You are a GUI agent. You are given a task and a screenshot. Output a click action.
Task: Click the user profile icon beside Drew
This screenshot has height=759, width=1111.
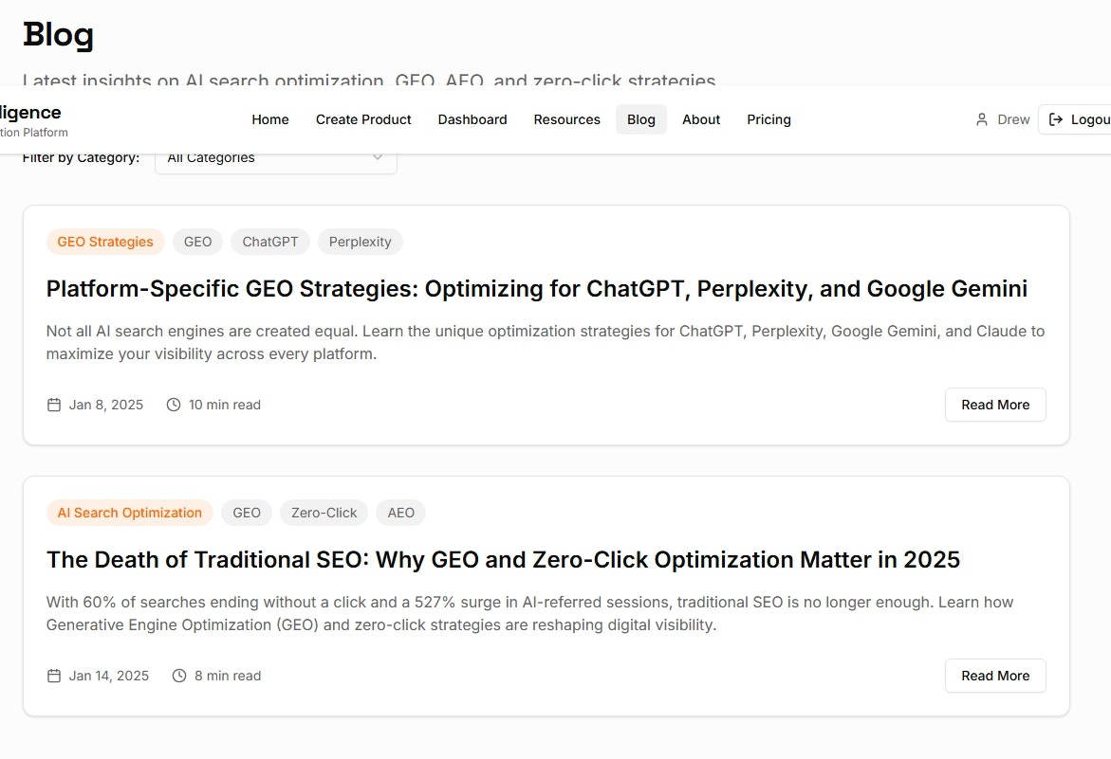click(982, 119)
